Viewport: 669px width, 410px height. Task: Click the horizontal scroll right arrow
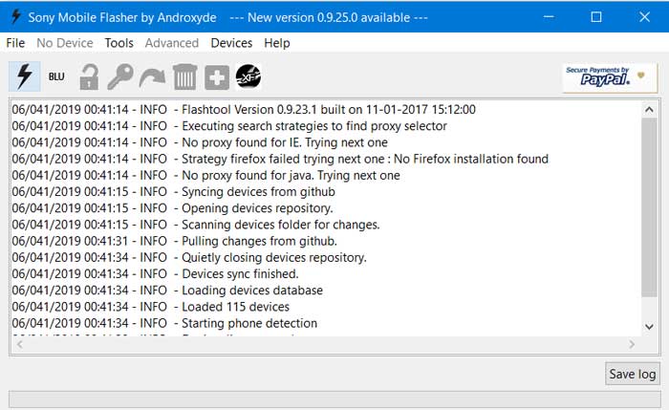pos(632,344)
